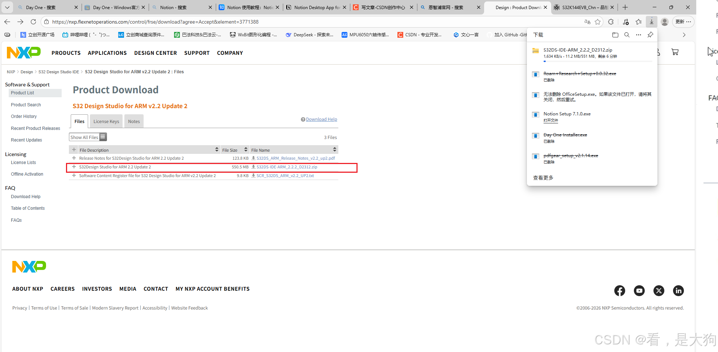Open the browser extensions puzzle icon
The image size is (718, 352).
[x=611, y=22]
